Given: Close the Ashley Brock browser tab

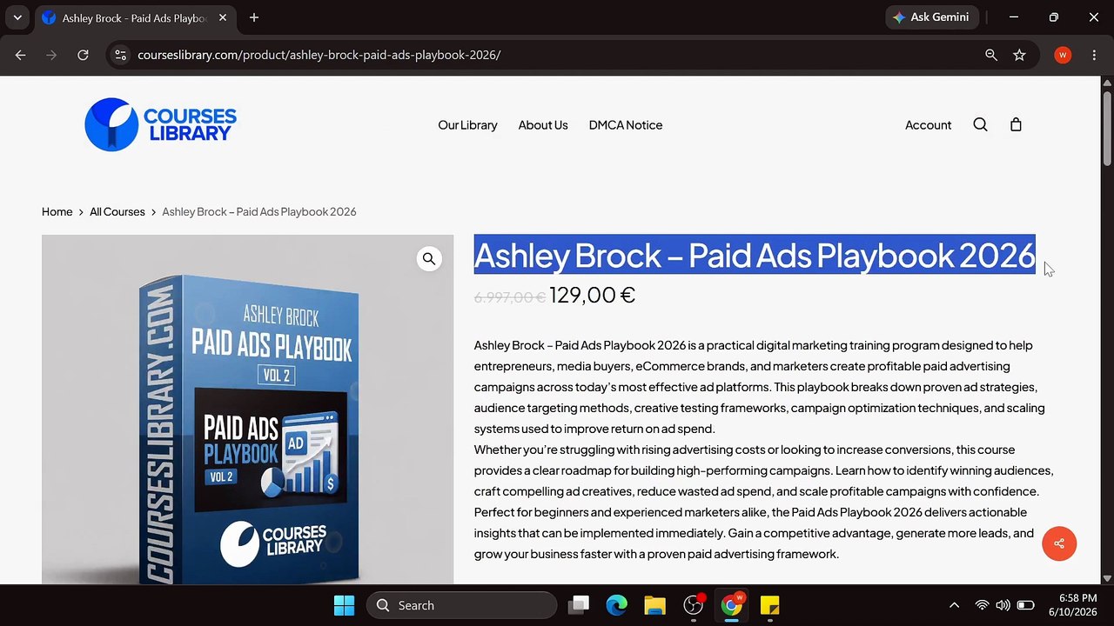Looking at the screenshot, I should 223,17.
